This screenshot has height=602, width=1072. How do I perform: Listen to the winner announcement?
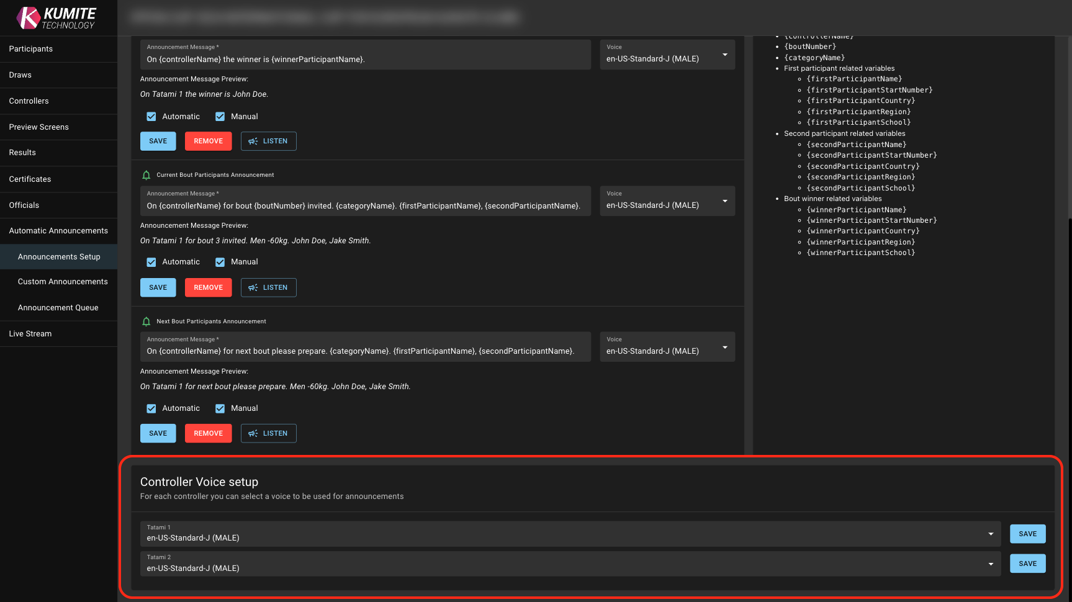[269, 142]
